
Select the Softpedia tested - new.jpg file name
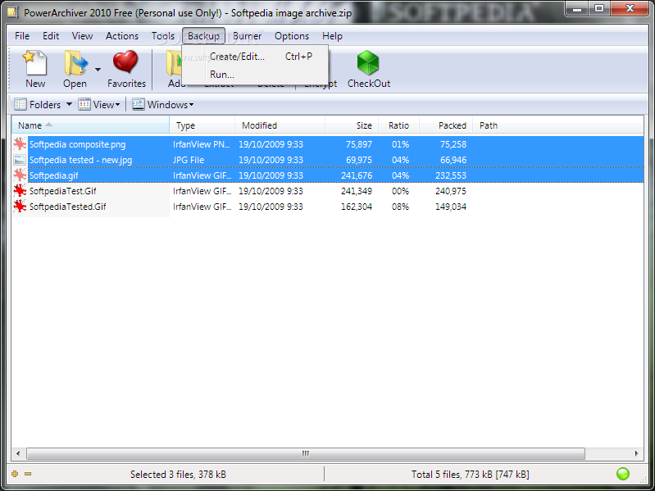coord(80,160)
